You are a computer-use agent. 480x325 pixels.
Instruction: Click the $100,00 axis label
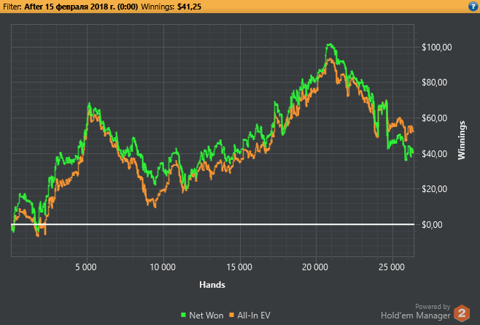[436, 47]
